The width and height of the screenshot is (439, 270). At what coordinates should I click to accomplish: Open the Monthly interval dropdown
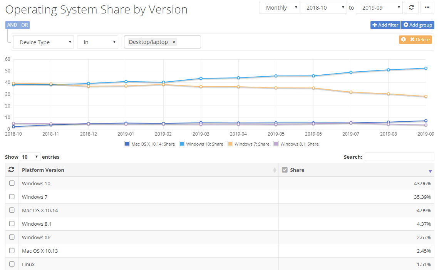tap(280, 8)
